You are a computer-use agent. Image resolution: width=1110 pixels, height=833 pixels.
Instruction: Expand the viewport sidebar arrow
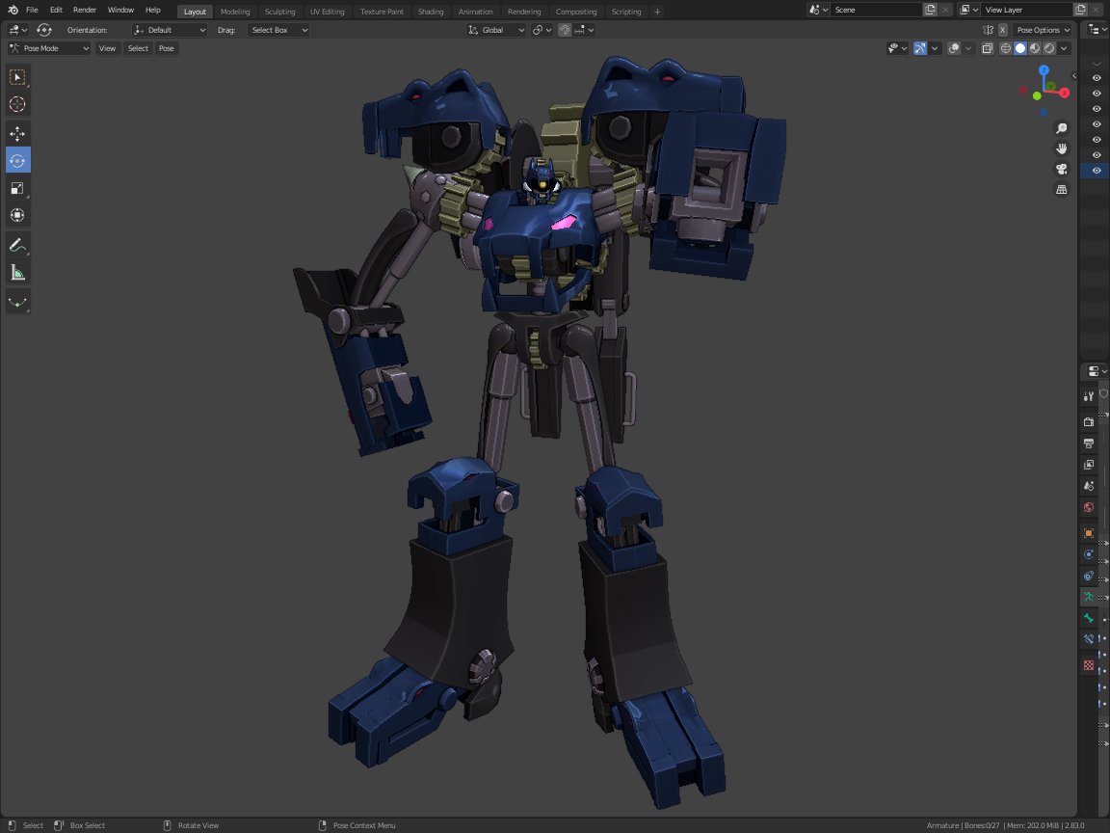[1074, 76]
